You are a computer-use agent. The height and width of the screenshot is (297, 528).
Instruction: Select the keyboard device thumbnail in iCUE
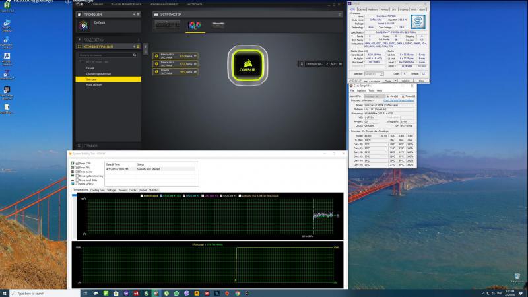click(x=166, y=26)
